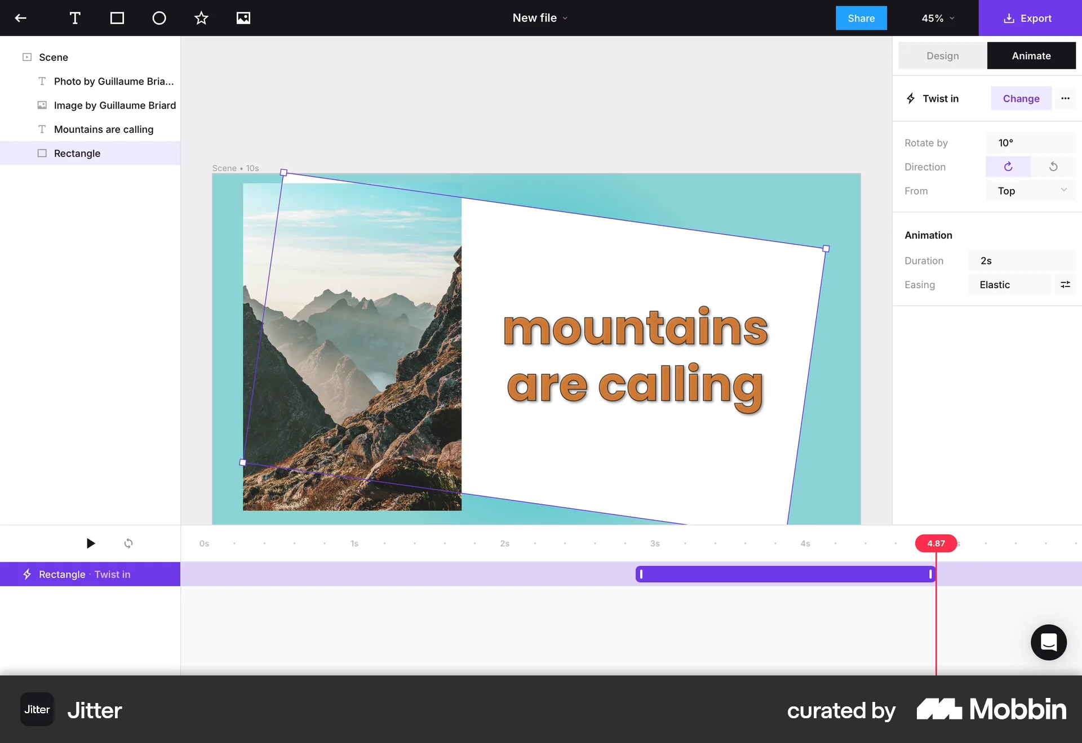1082x743 pixels.
Task: Select the Rectangle shape tool
Action: pyautogui.click(x=117, y=18)
